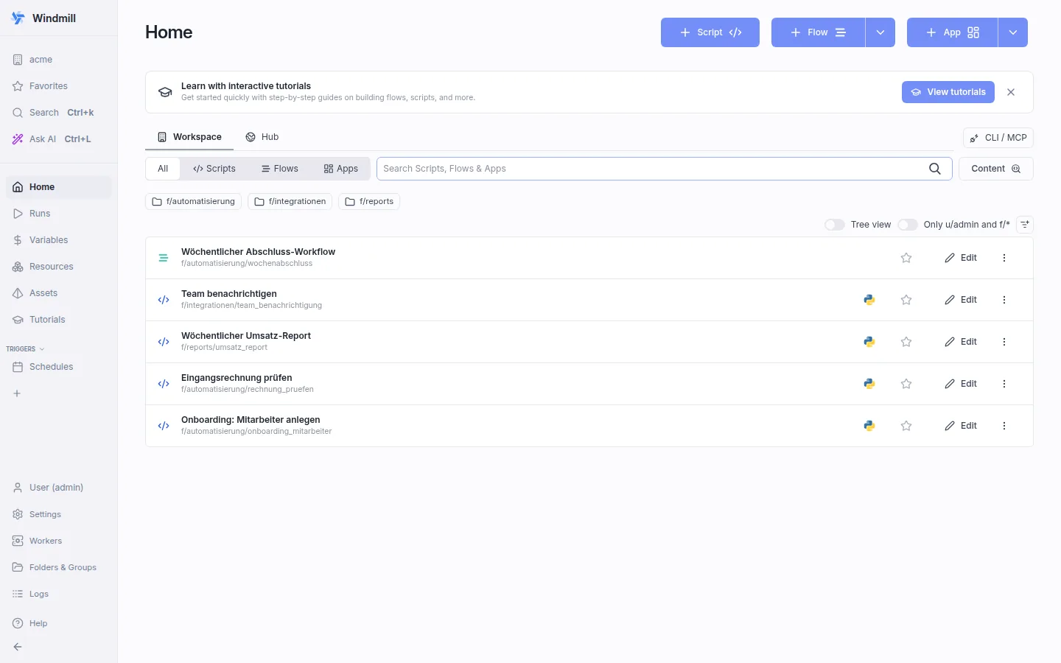Click the Python icon on Umsatz-Report row

tap(869, 342)
